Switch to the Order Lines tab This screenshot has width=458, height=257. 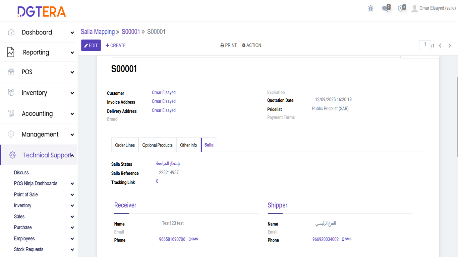125,145
